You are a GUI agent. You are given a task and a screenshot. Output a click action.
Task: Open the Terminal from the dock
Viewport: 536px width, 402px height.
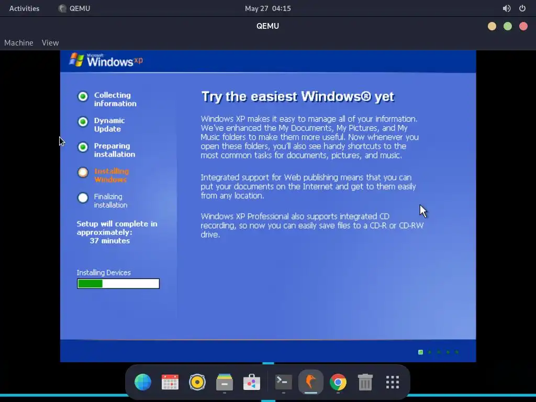coord(284,382)
